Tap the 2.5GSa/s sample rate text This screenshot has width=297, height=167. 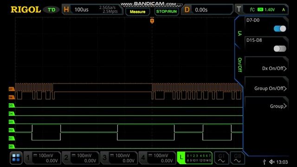point(107,7)
